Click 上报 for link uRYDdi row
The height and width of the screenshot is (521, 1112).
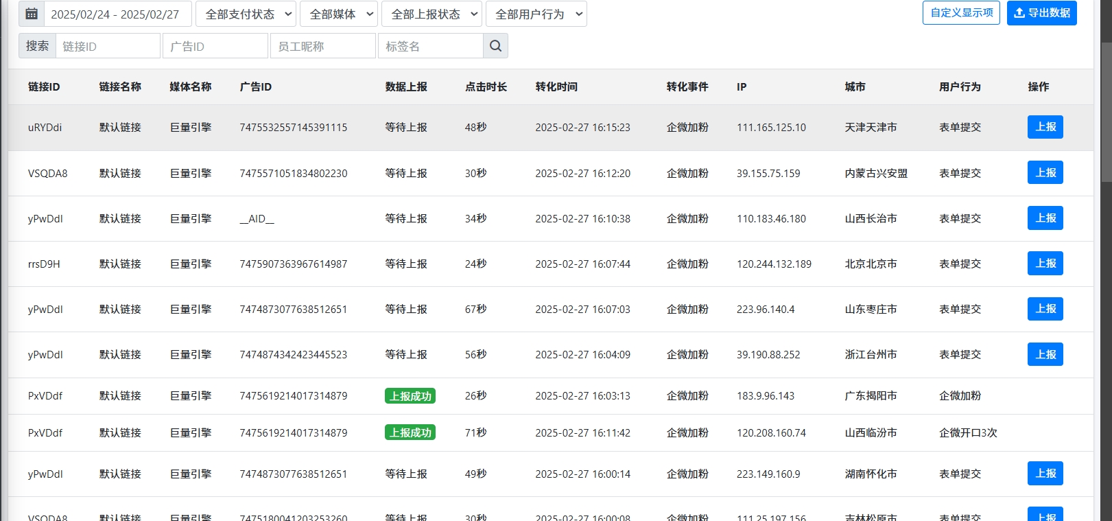1045,127
